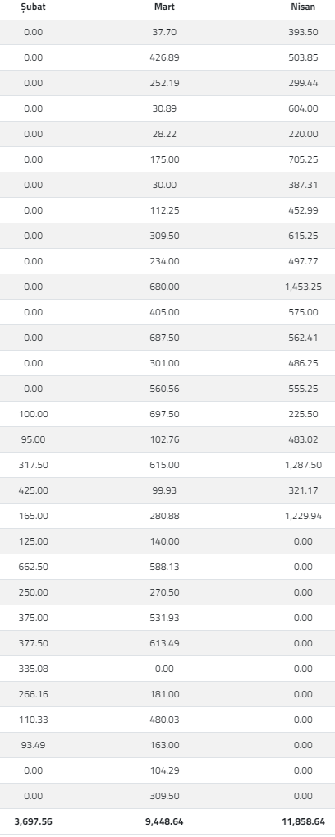The image size is (335, 837).
Task: Click the Mart value 560.56
Action: point(164,389)
